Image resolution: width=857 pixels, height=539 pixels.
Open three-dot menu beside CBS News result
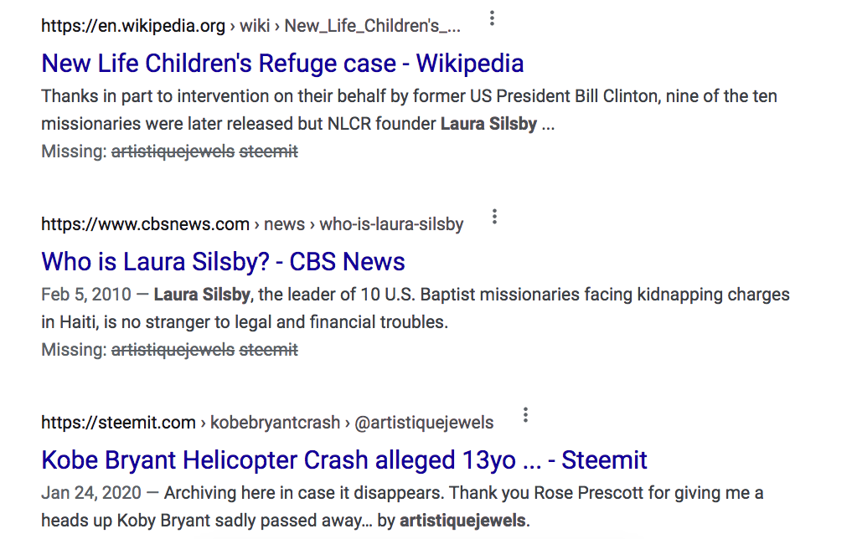494,217
